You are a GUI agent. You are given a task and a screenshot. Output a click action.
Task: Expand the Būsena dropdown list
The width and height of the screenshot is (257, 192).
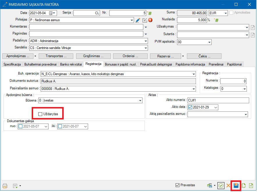click(x=140, y=100)
